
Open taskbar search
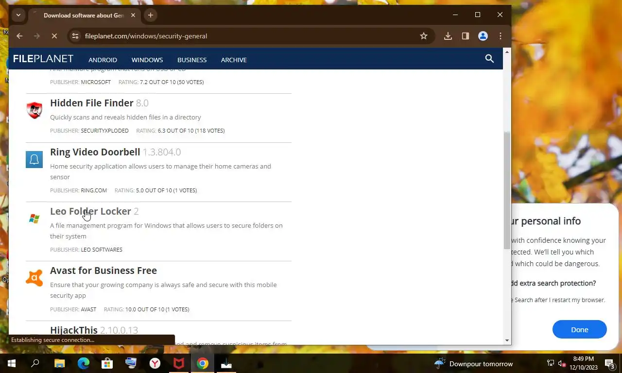click(x=35, y=363)
